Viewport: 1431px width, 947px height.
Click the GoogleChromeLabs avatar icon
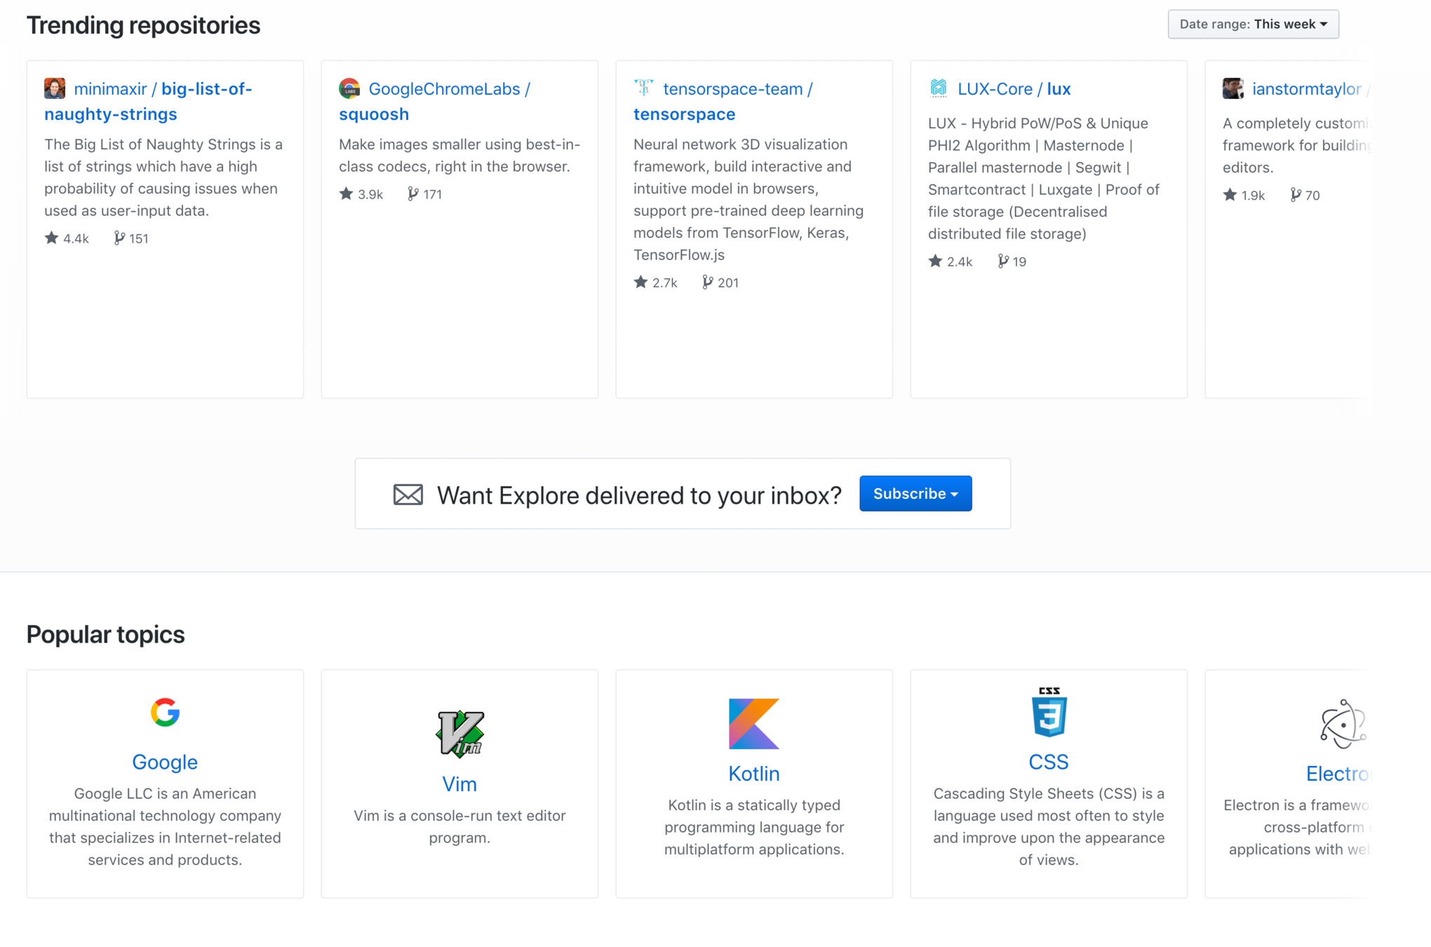[x=349, y=88]
